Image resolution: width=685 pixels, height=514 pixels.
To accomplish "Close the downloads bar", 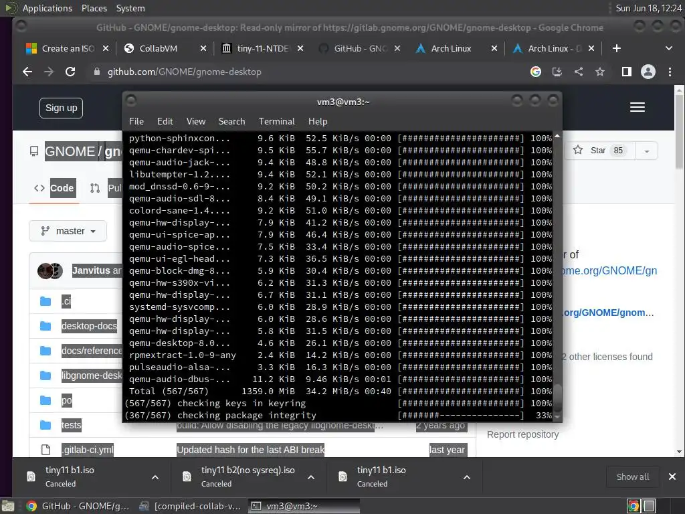I will [672, 477].
